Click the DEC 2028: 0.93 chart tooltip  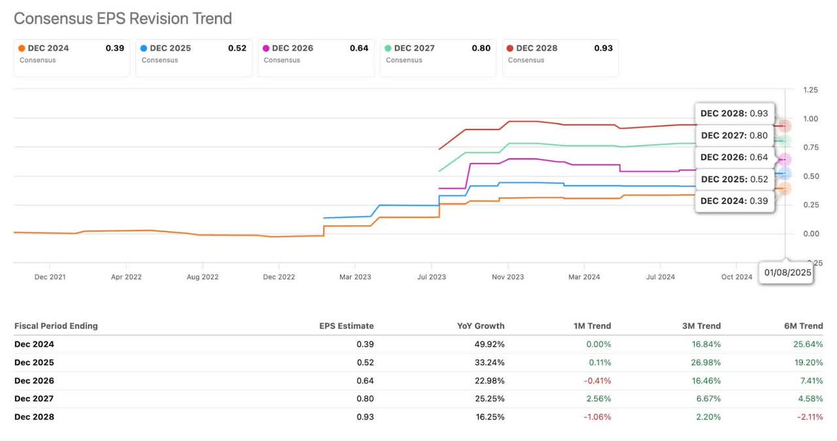(734, 113)
